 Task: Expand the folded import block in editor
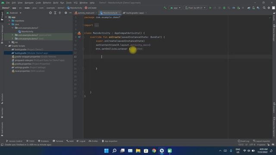97,25
